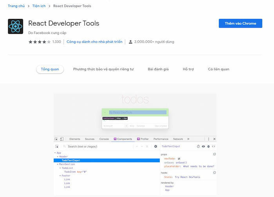Image resolution: width=274 pixels, height=197 pixels.
Task: Click the suspend stopwatch icon
Action: click(x=198, y=147)
